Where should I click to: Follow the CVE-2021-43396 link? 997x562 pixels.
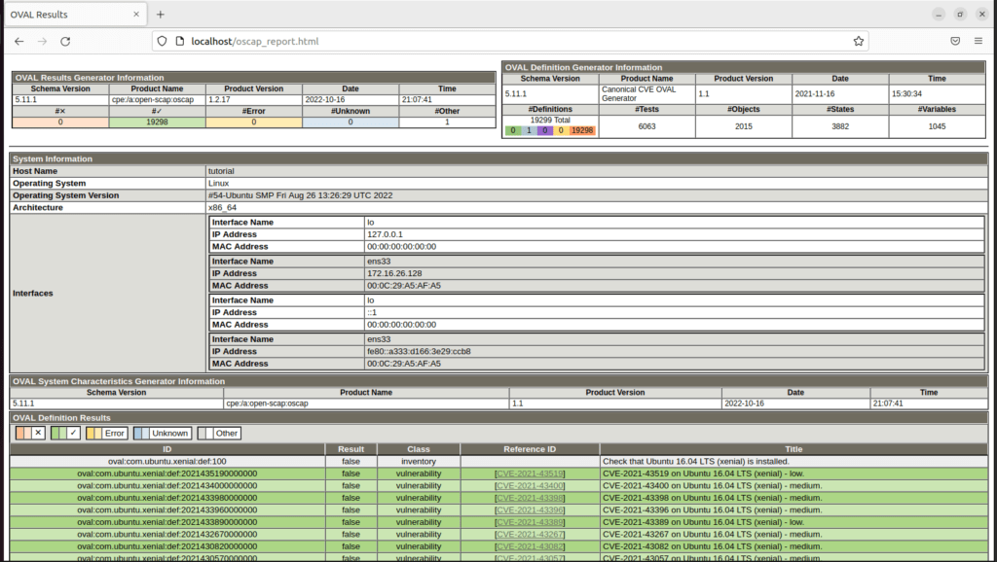(x=530, y=509)
